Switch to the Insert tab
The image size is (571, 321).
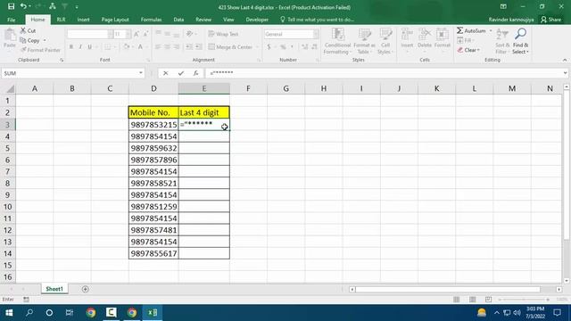[83, 20]
